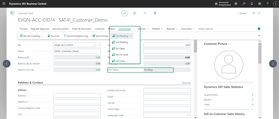
Task: Go to next record arrow
Action: [273, 64]
